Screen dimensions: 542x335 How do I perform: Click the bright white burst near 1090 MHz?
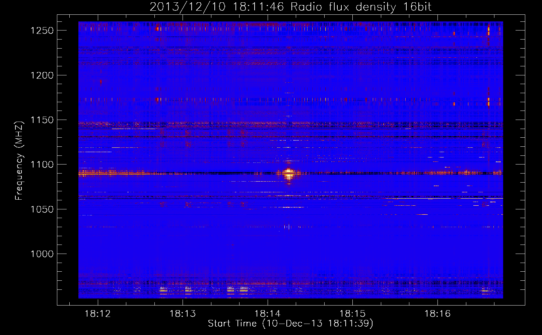point(288,174)
